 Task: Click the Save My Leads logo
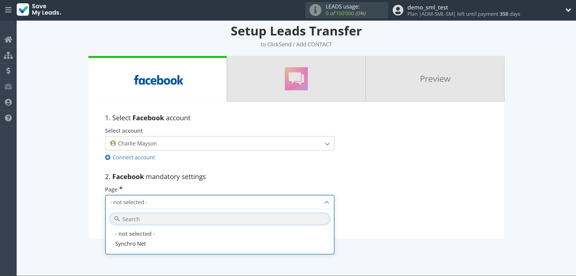(x=39, y=10)
